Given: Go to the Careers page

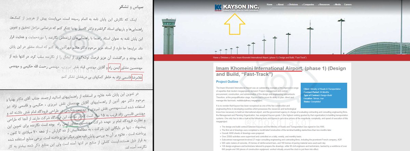Looking at the screenshot, I should pos(347,5).
